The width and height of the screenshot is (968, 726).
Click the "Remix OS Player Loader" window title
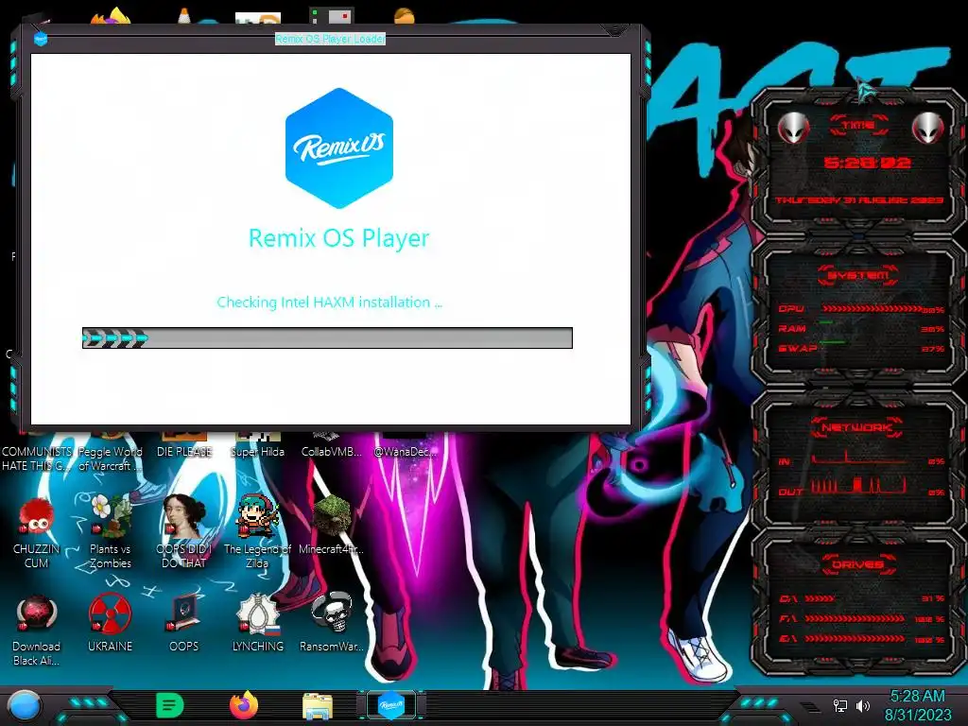pos(330,39)
